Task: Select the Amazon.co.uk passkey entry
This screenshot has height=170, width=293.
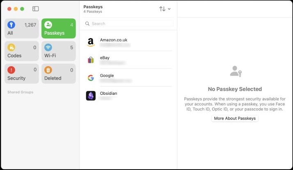Action: [x=128, y=42]
